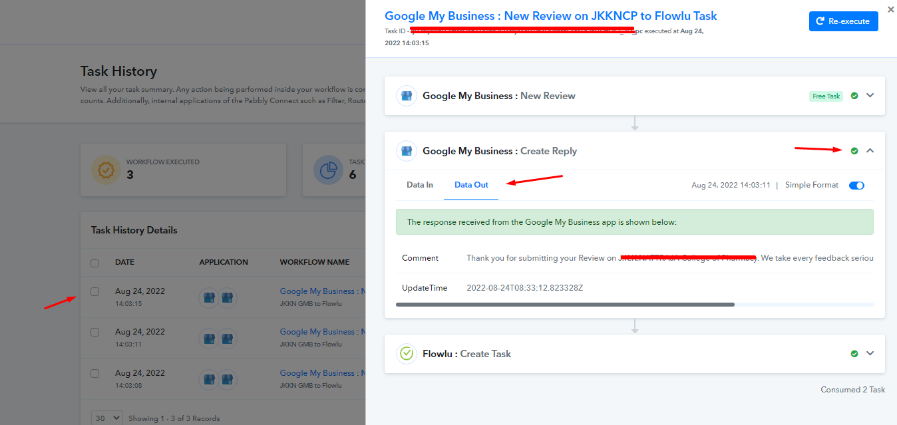Click first Google My Business icon in 14:03:15 row
This screenshot has width=897, height=425.
coord(210,297)
